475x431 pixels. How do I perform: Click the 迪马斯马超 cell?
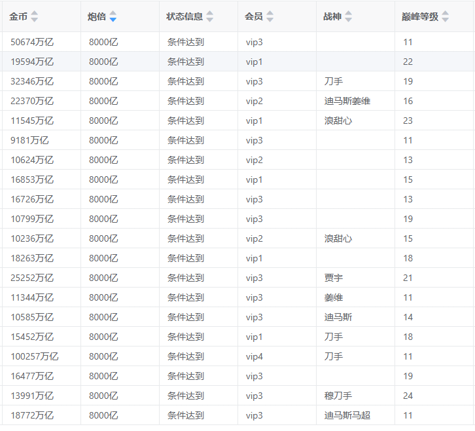pos(347,415)
